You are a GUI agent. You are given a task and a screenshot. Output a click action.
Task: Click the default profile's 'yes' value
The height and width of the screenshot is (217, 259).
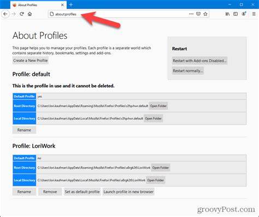click(x=39, y=97)
